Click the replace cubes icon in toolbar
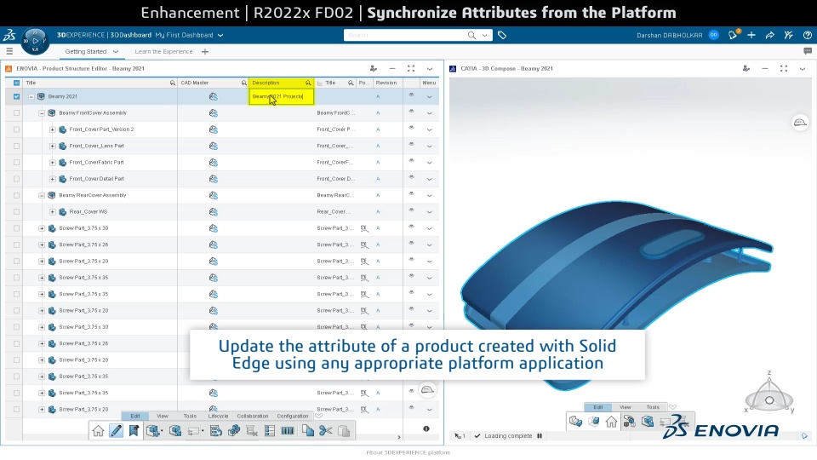 tap(234, 431)
